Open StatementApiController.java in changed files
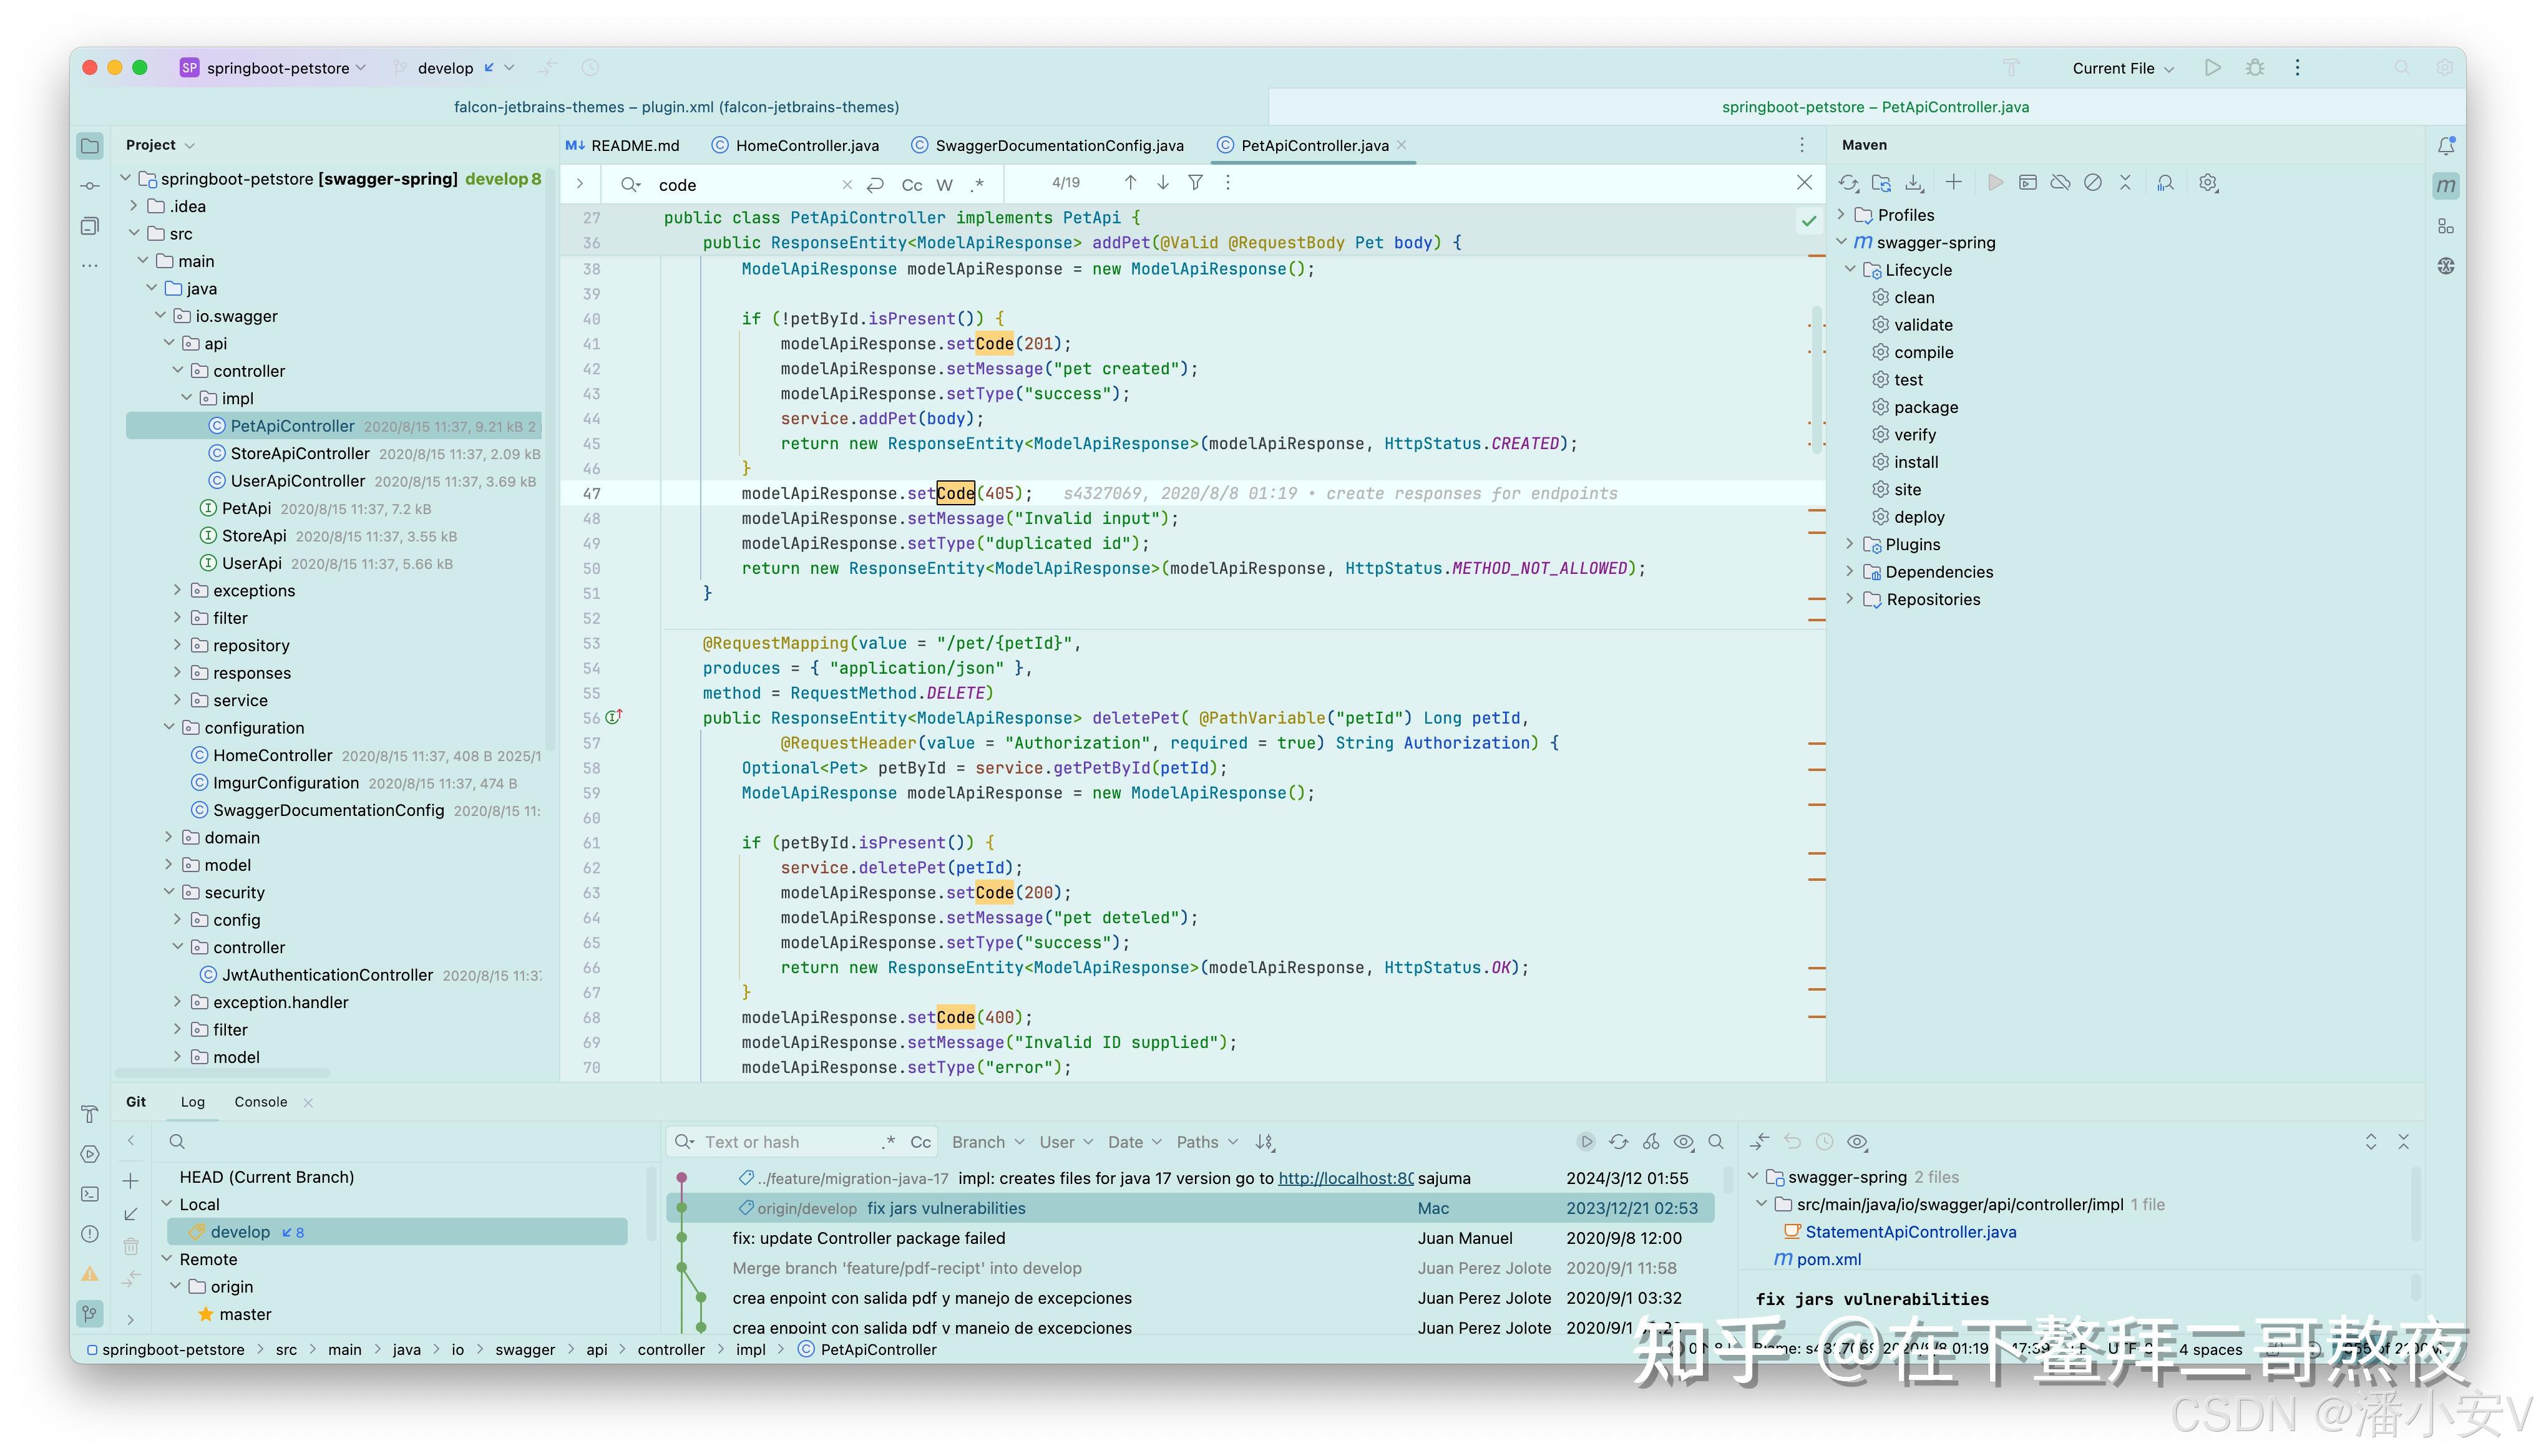 click(1910, 1232)
